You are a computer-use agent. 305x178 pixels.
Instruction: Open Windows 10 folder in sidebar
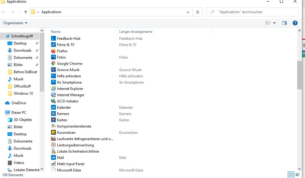(x=20, y=93)
